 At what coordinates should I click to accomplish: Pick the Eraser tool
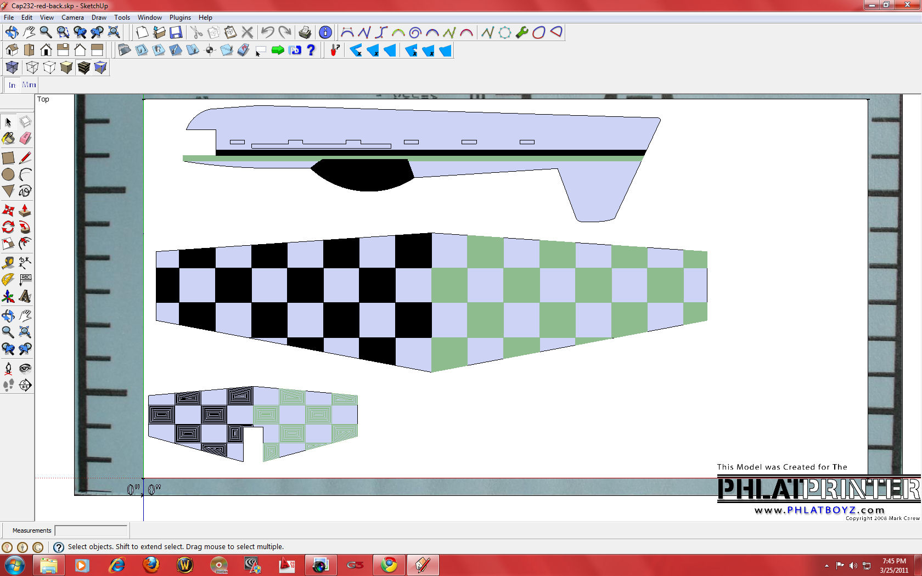pyautogui.click(x=25, y=139)
